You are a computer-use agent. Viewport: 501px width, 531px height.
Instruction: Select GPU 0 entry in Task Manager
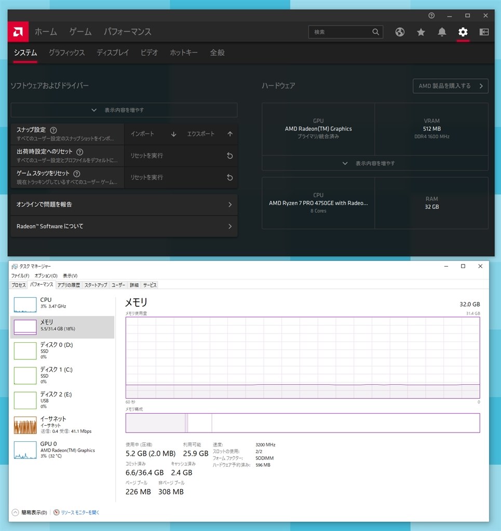(x=62, y=450)
